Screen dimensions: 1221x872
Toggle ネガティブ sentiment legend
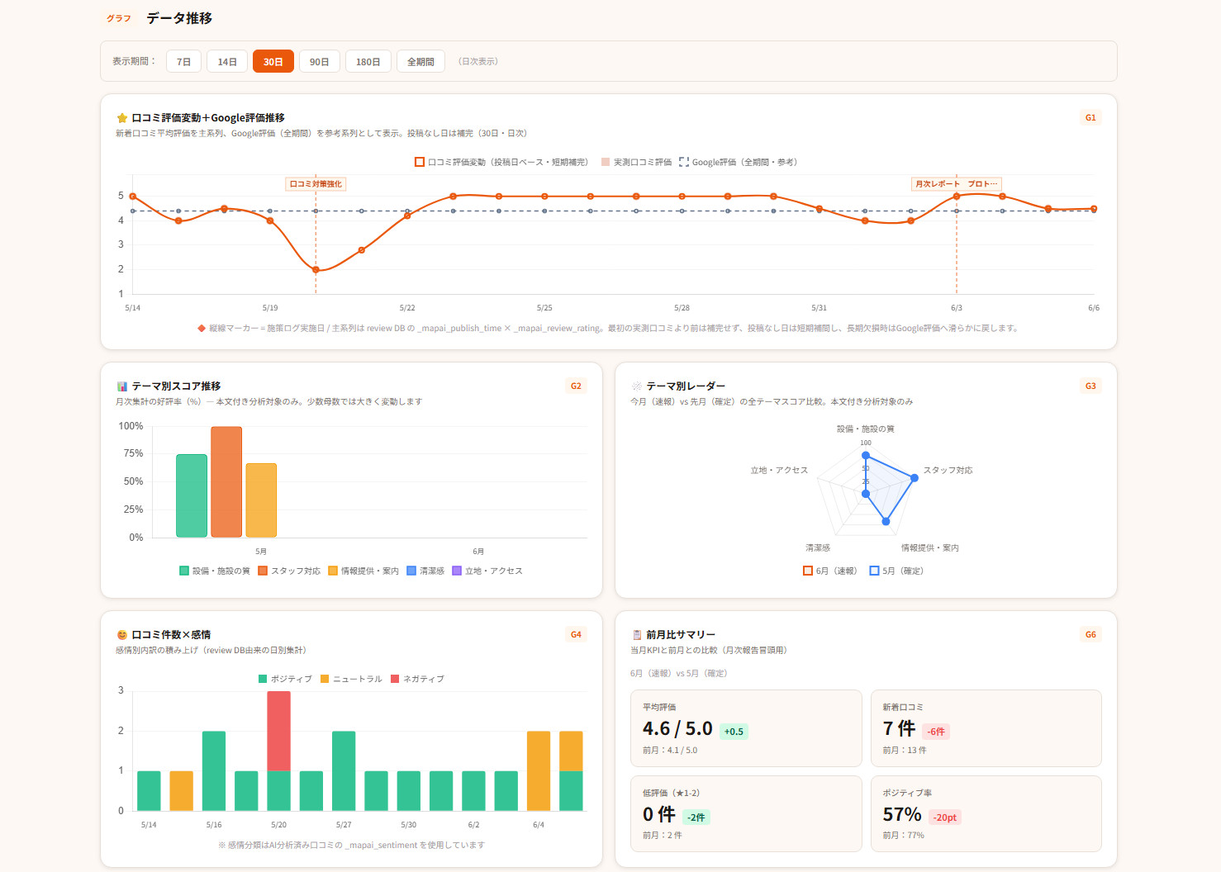coord(417,680)
